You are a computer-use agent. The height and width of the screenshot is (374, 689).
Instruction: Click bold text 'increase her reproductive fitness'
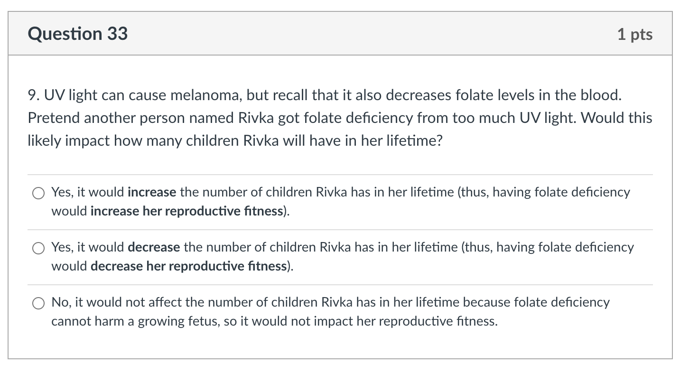point(186,211)
